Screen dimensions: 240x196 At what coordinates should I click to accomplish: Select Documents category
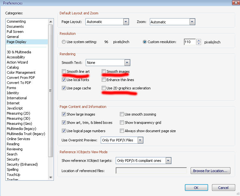point(15,26)
